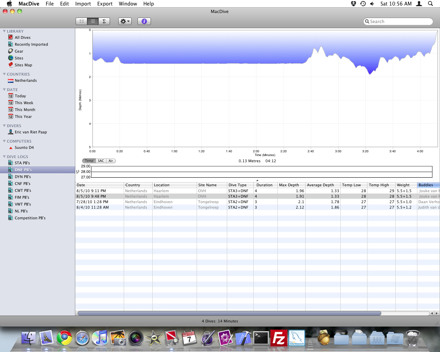Click the blue info button in the toolbar
The height and width of the screenshot is (352, 440).
[144, 21]
